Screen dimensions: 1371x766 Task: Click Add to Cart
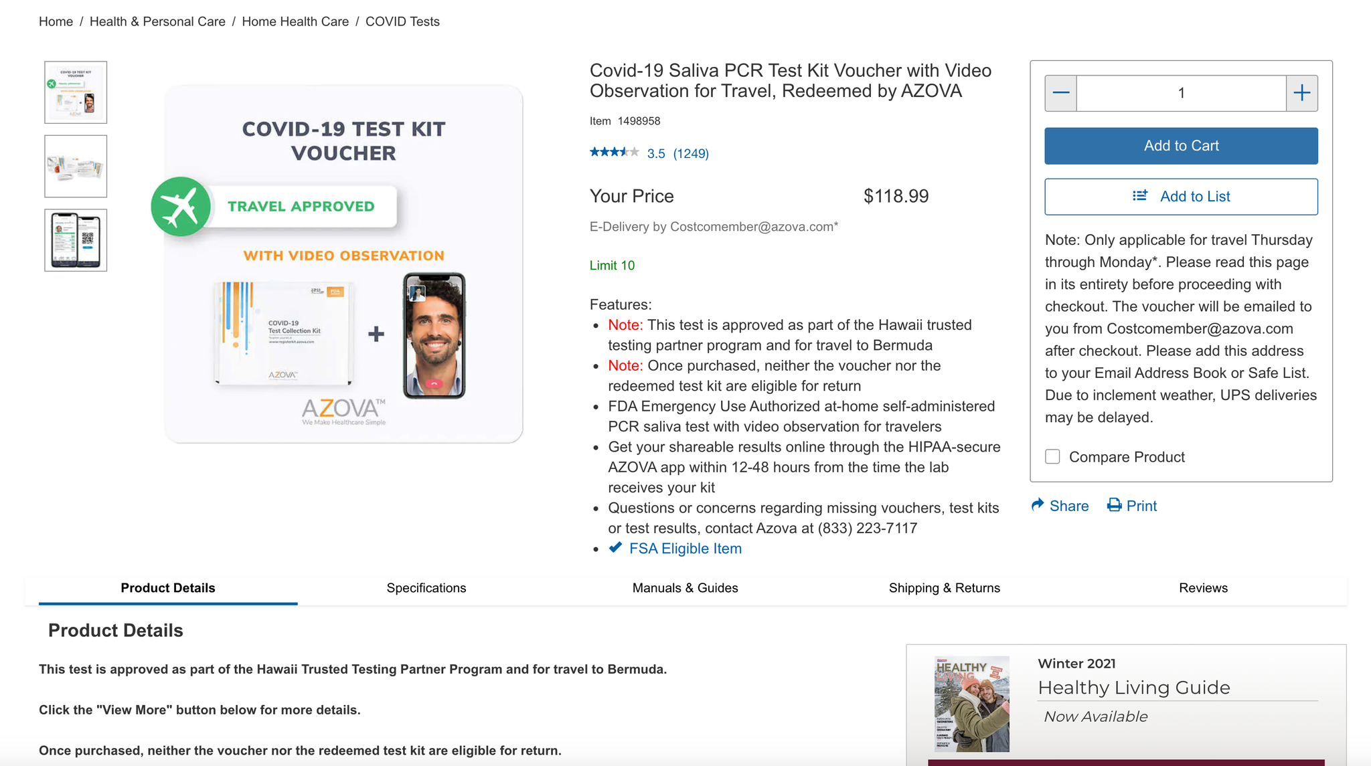pos(1180,145)
